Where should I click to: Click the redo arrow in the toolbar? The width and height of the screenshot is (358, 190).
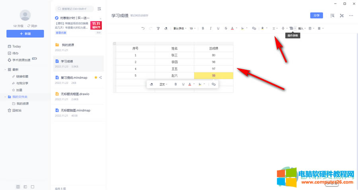[150, 28]
